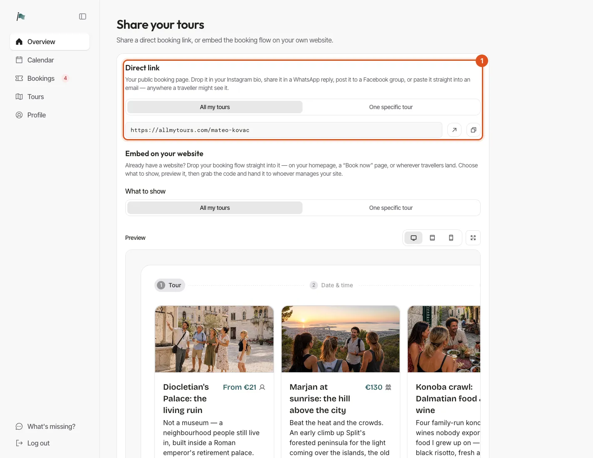The height and width of the screenshot is (458, 593).
Task: Click the Bookings ticket icon
Action: (19, 78)
